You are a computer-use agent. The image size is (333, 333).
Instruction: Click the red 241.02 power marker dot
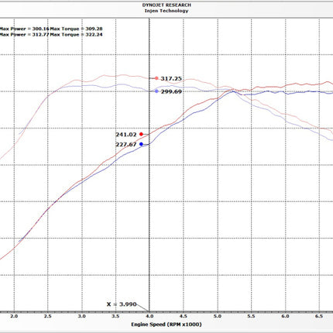141,134
